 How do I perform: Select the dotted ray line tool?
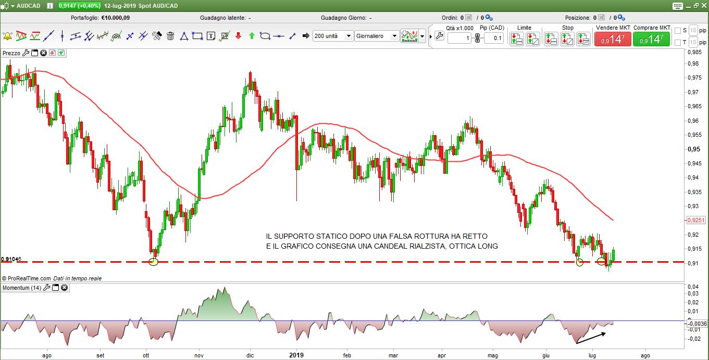click(292, 36)
